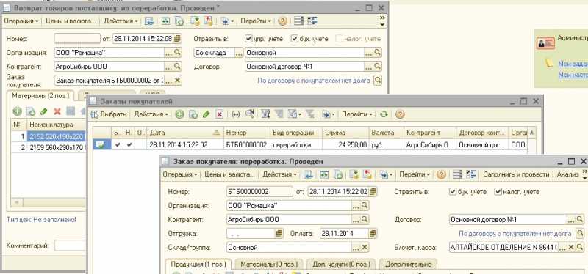Click magnifier search icon in Заказы покупателей toolbar
This screenshot has width=588, height=274.
[249, 114]
